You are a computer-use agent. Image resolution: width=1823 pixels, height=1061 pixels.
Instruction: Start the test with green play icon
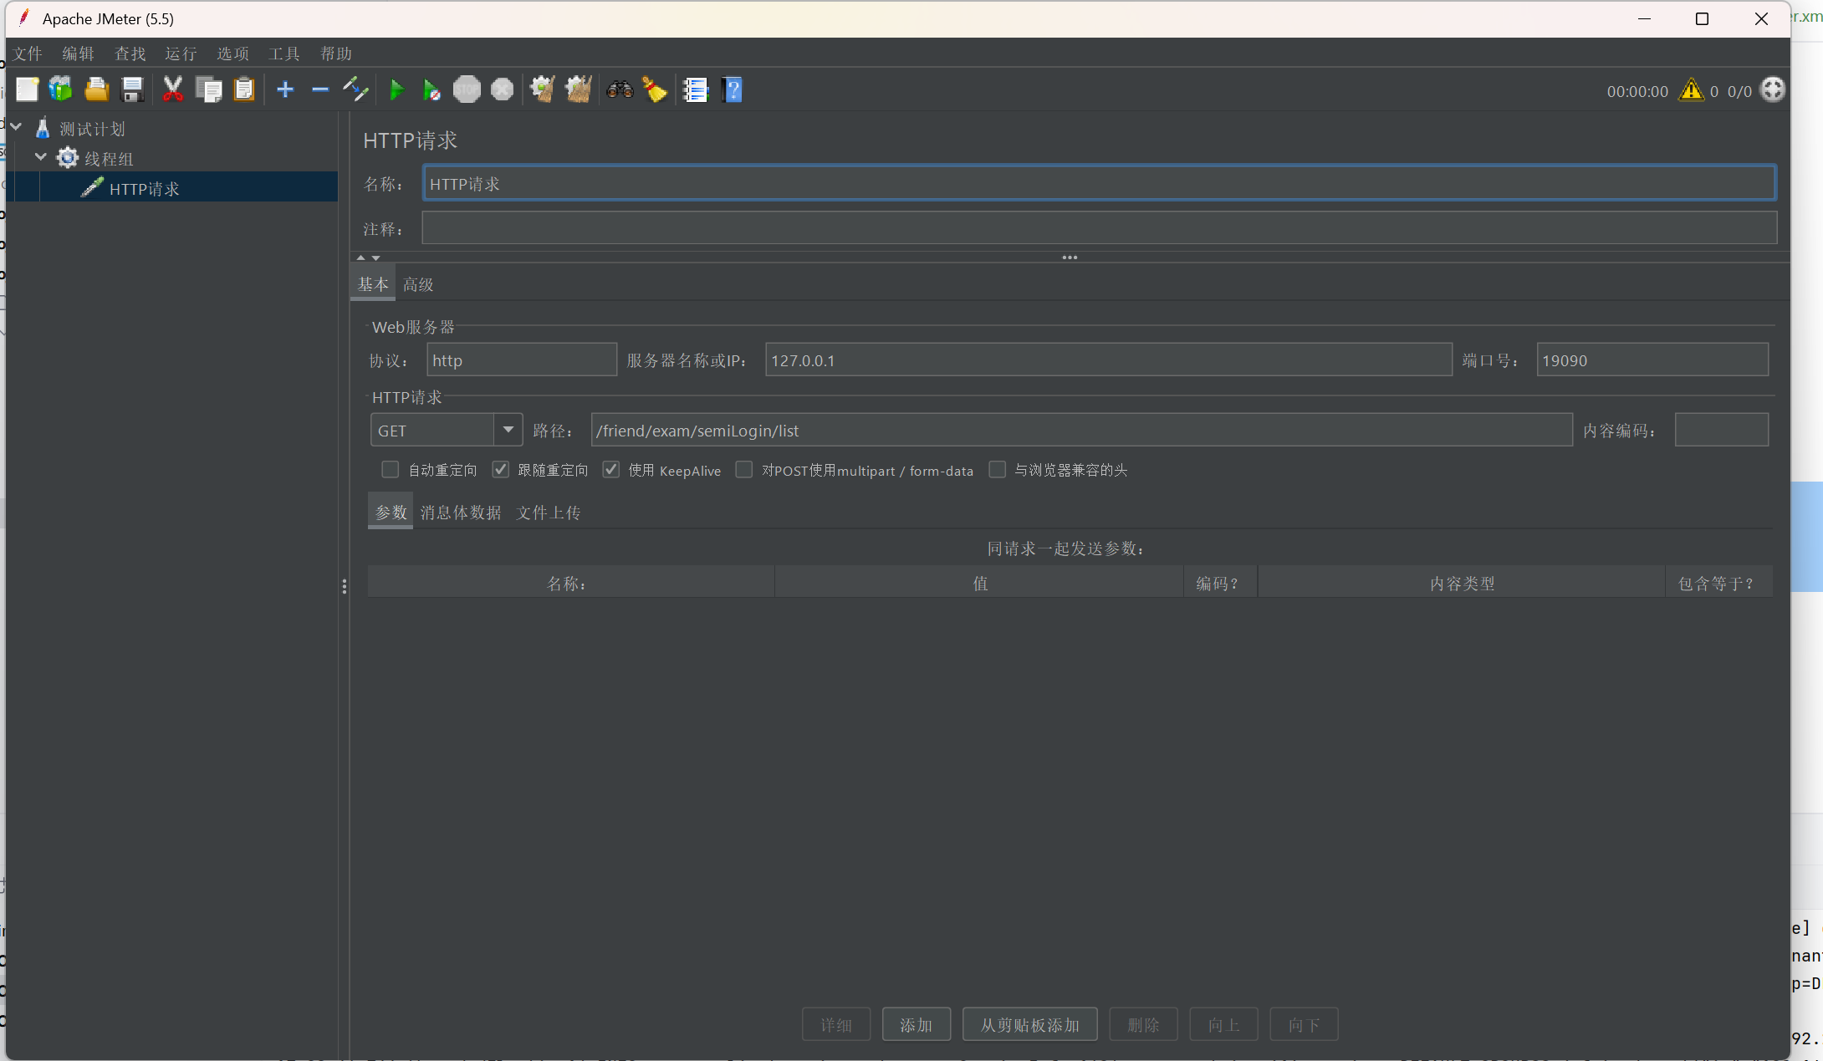397,89
